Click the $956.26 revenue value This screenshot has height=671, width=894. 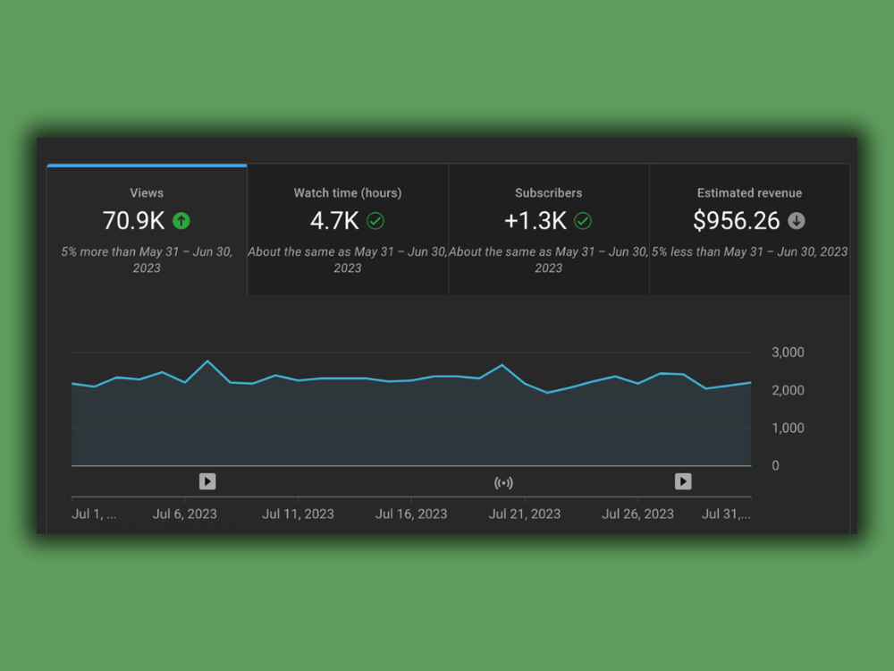tap(736, 221)
